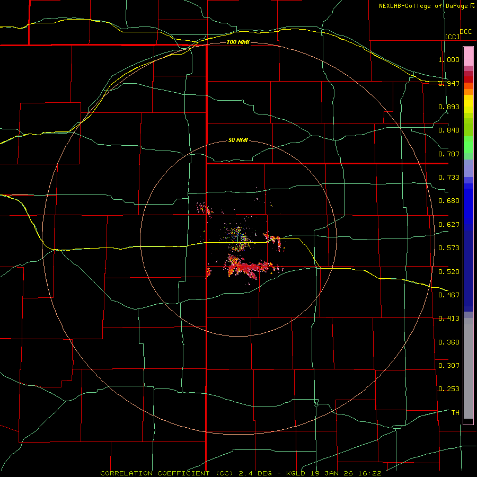Click the 0.947 scale value
The image size is (477, 477).
449,83
